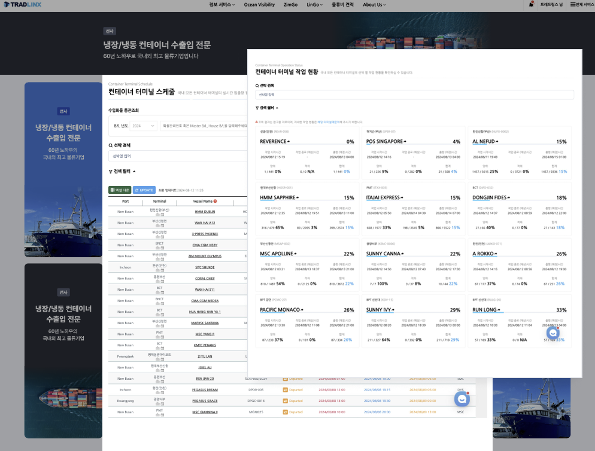
Task: Click the blue 냉장/냉동 컨테이너 banner on the left
Action: point(63,169)
